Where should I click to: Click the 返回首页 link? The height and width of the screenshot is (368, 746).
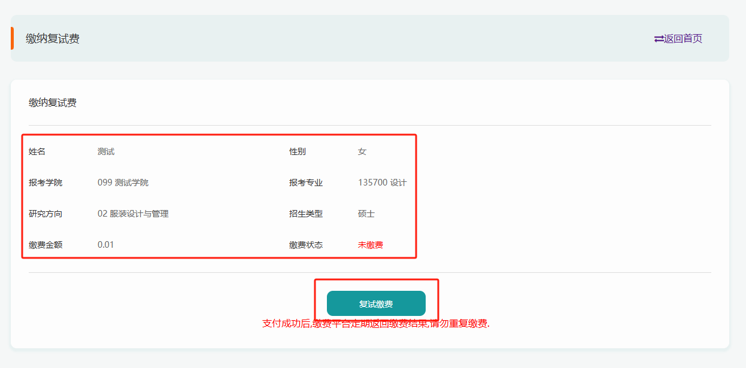(683, 39)
